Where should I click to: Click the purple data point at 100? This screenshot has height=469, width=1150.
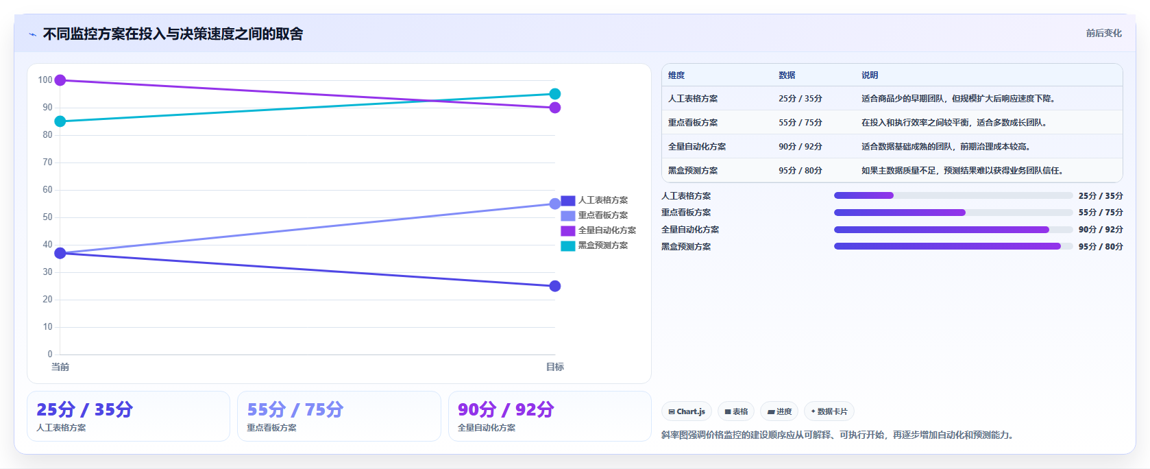pos(60,80)
